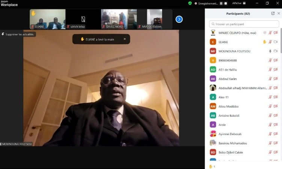Click recording indicator next to MINJEC CELINFO
Viewport: 282px width, 169px height.
(x=265, y=33)
